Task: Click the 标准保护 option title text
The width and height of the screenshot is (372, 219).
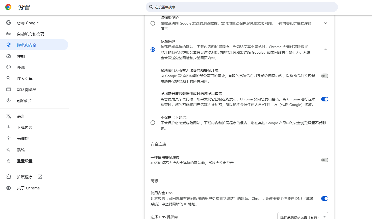Action: coord(168,41)
